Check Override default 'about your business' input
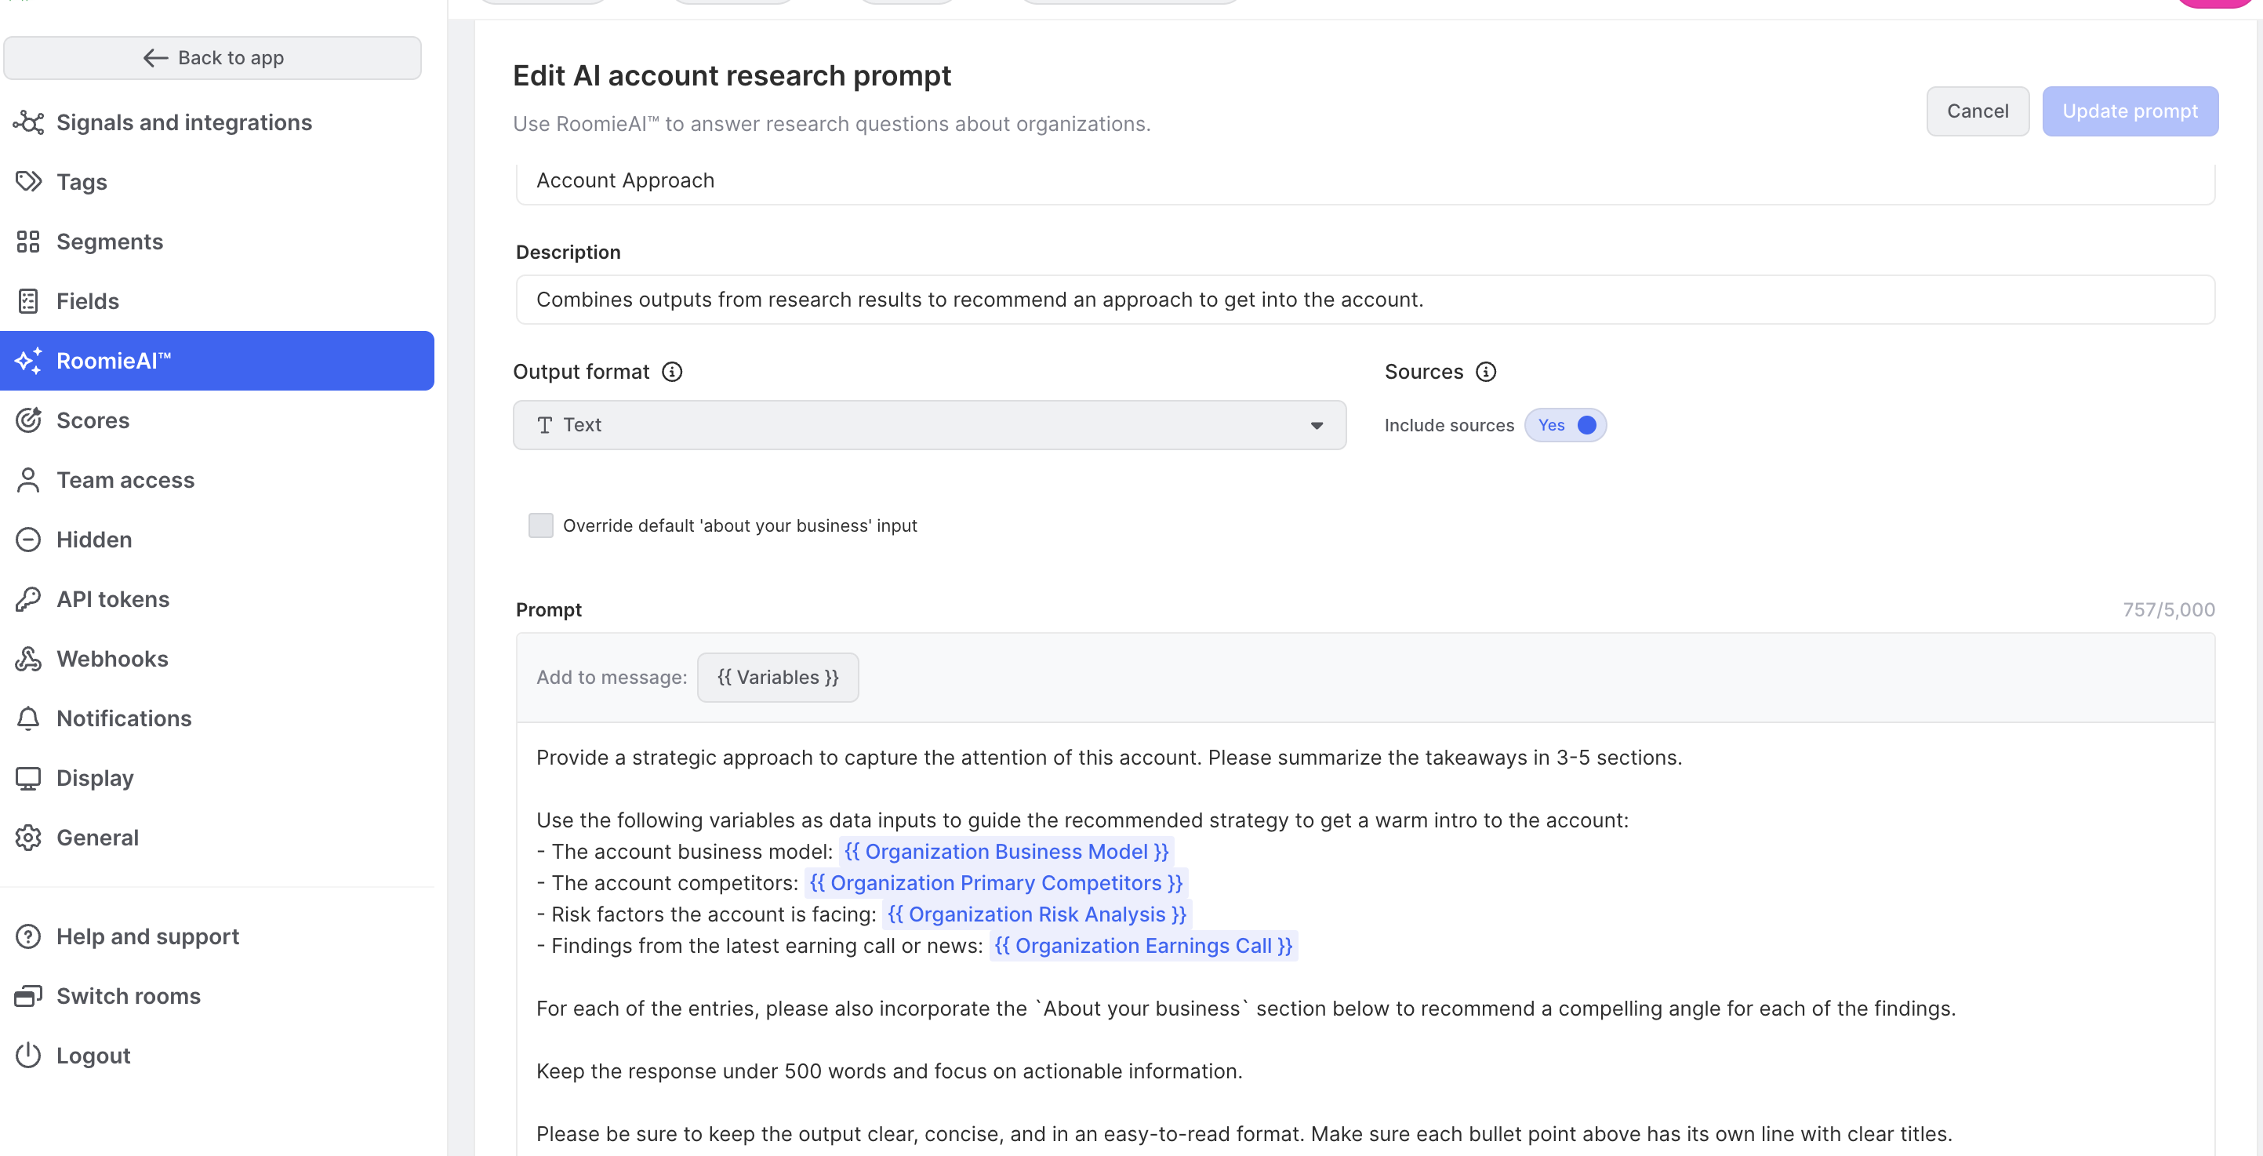This screenshot has width=2263, height=1156. tap(541, 525)
